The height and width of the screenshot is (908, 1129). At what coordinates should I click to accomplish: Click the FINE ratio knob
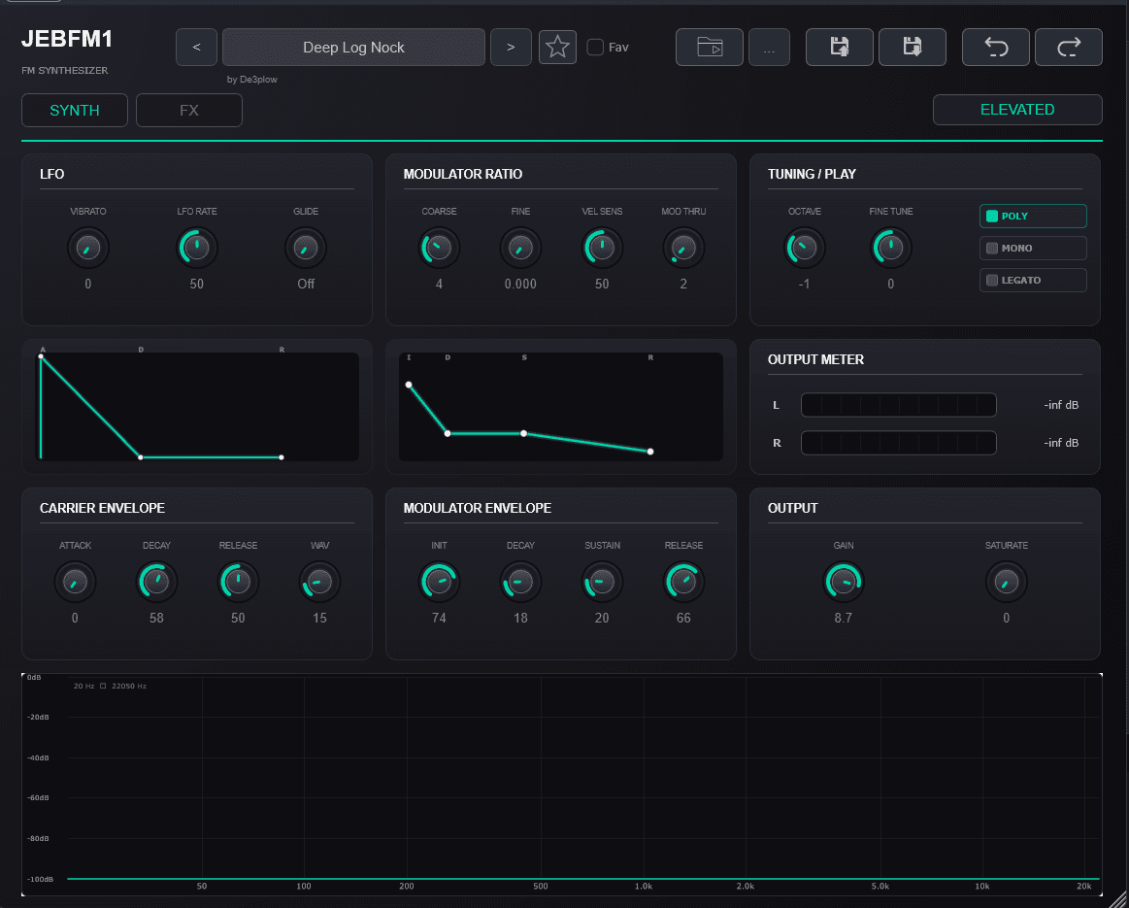tap(520, 248)
